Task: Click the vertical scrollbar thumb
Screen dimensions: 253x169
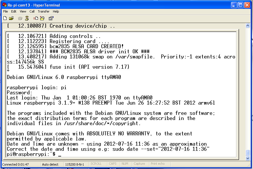Action: [248, 153]
